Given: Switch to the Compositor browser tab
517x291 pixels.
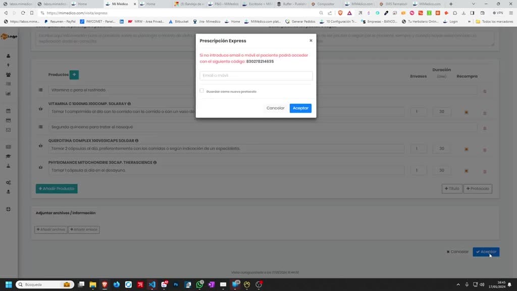Looking at the screenshot, I should coord(326,4).
